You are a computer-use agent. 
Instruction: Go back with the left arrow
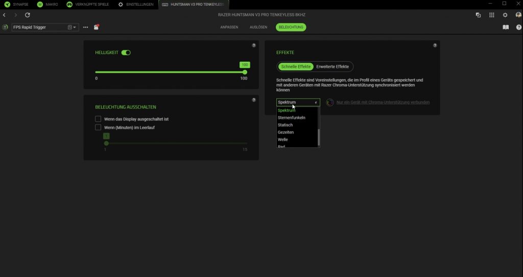click(x=4, y=15)
